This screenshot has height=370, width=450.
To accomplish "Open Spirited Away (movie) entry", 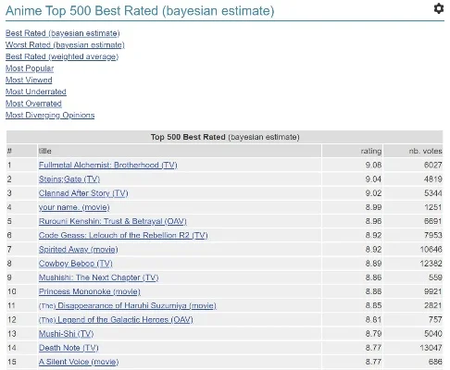I will click(79, 250).
